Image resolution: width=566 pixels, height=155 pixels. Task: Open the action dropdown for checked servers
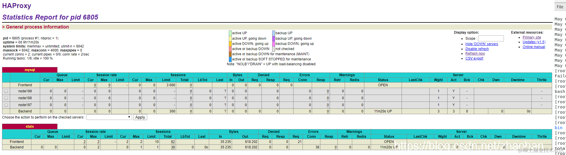[x=109, y=117]
